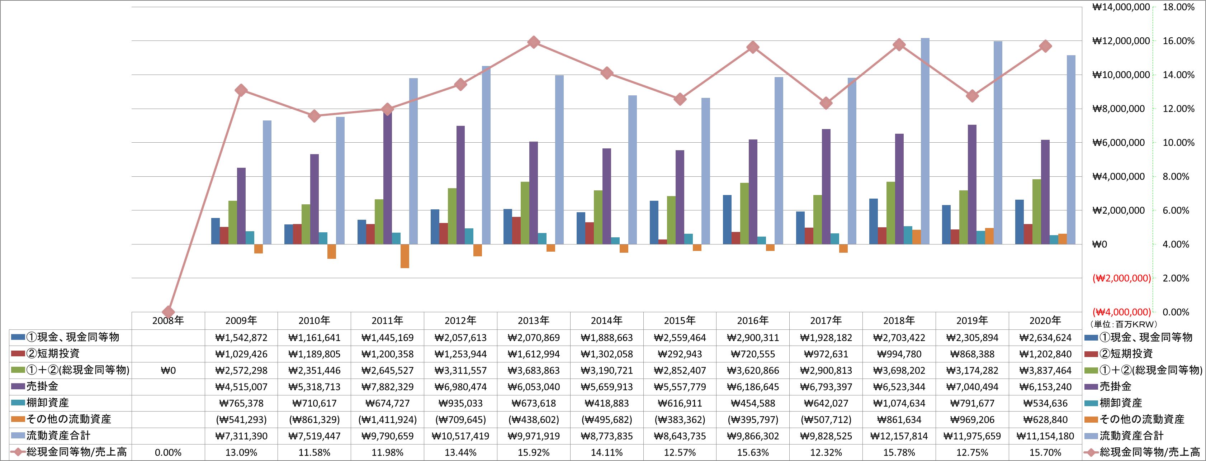This screenshot has height=461, width=1206.
Task: Click the (単位:百万KRW) unit note
Action: coord(1123,324)
